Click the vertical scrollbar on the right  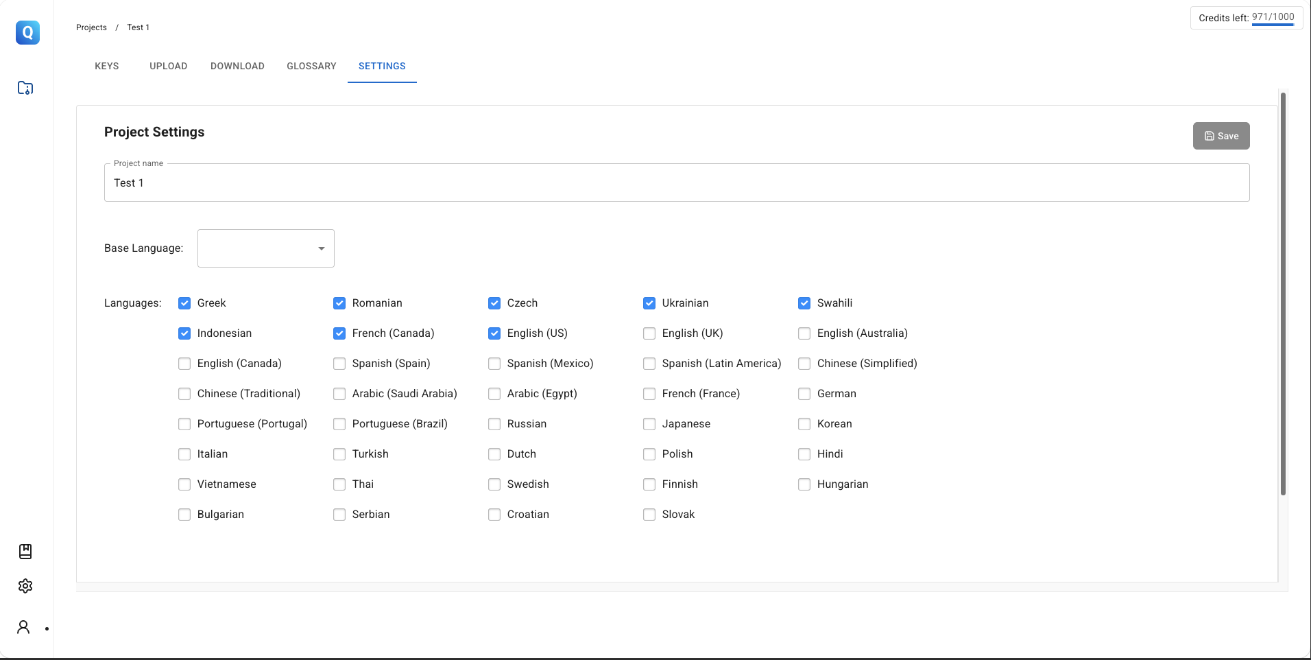[1283, 294]
